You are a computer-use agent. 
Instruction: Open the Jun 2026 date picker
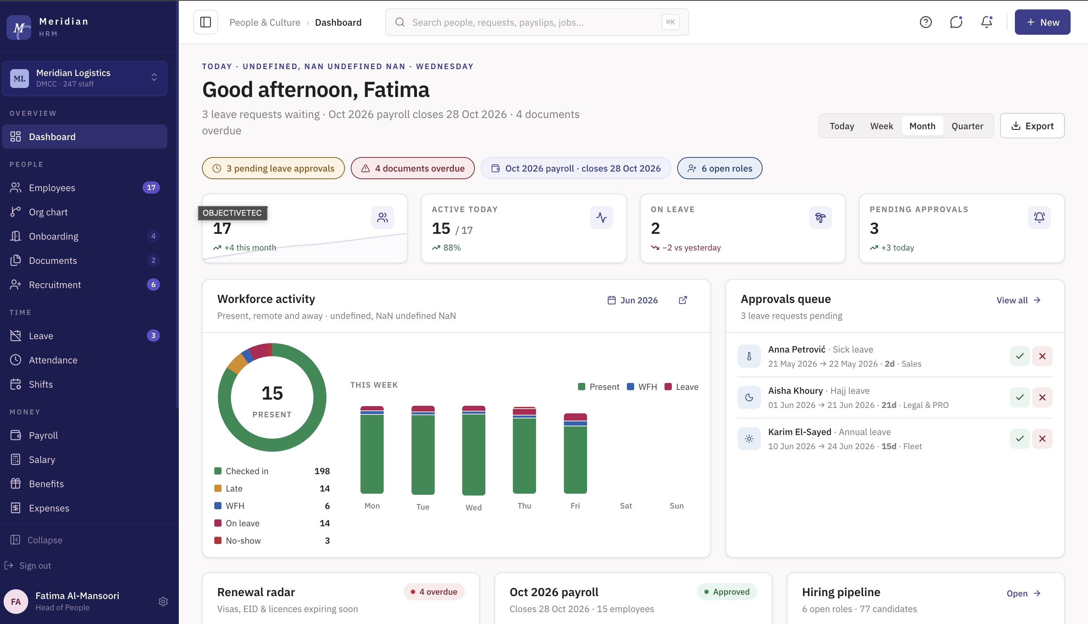[x=632, y=300]
